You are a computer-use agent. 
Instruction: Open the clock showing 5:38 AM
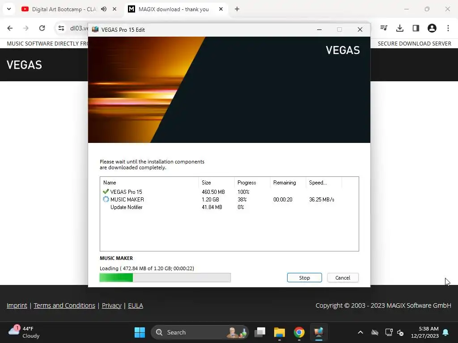[425, 332]
